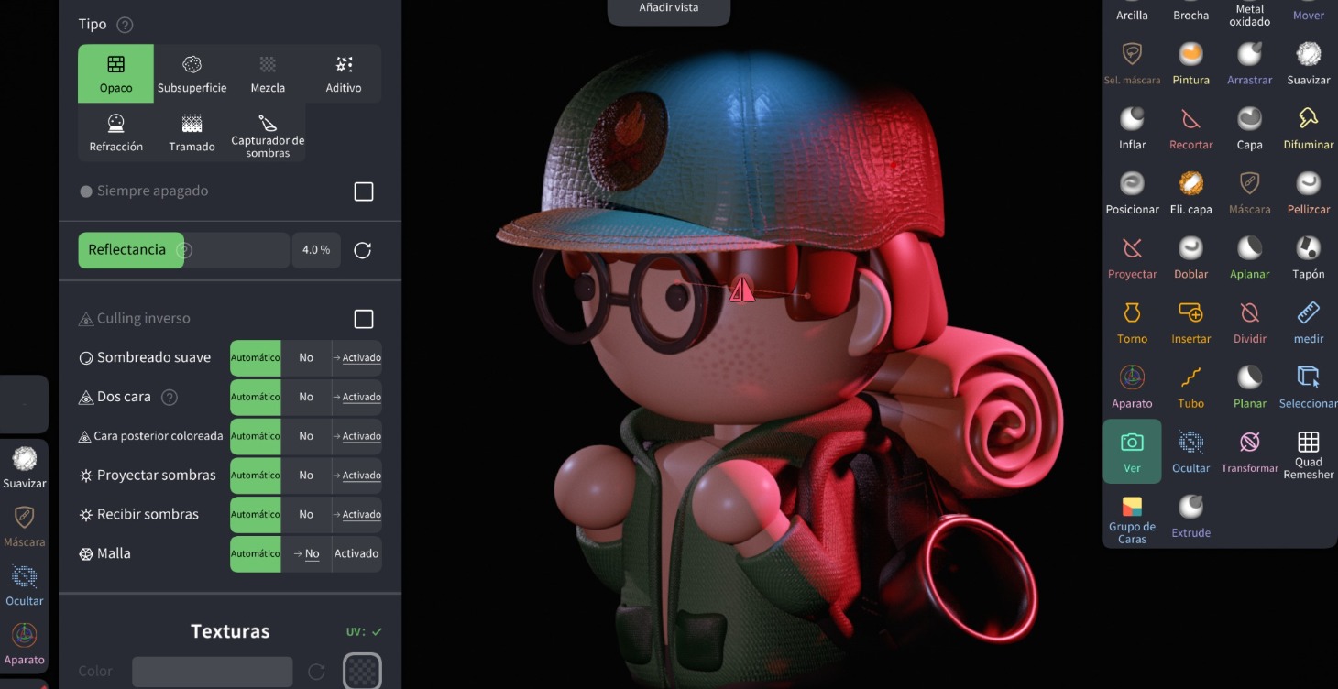This screenshot has width=1338, height=689.
Task: Select the Inflar tool
Action: (x=1132, y=128)
